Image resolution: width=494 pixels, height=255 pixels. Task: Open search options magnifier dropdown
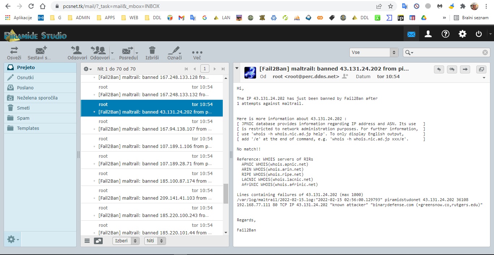click(x=409, y=52)
